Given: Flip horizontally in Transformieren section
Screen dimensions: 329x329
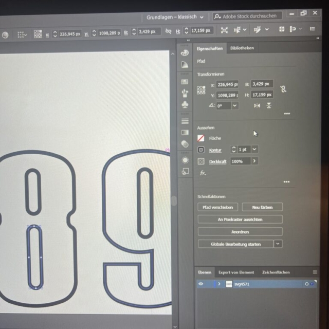Looking at the screenshot, I should pos(257,105).
